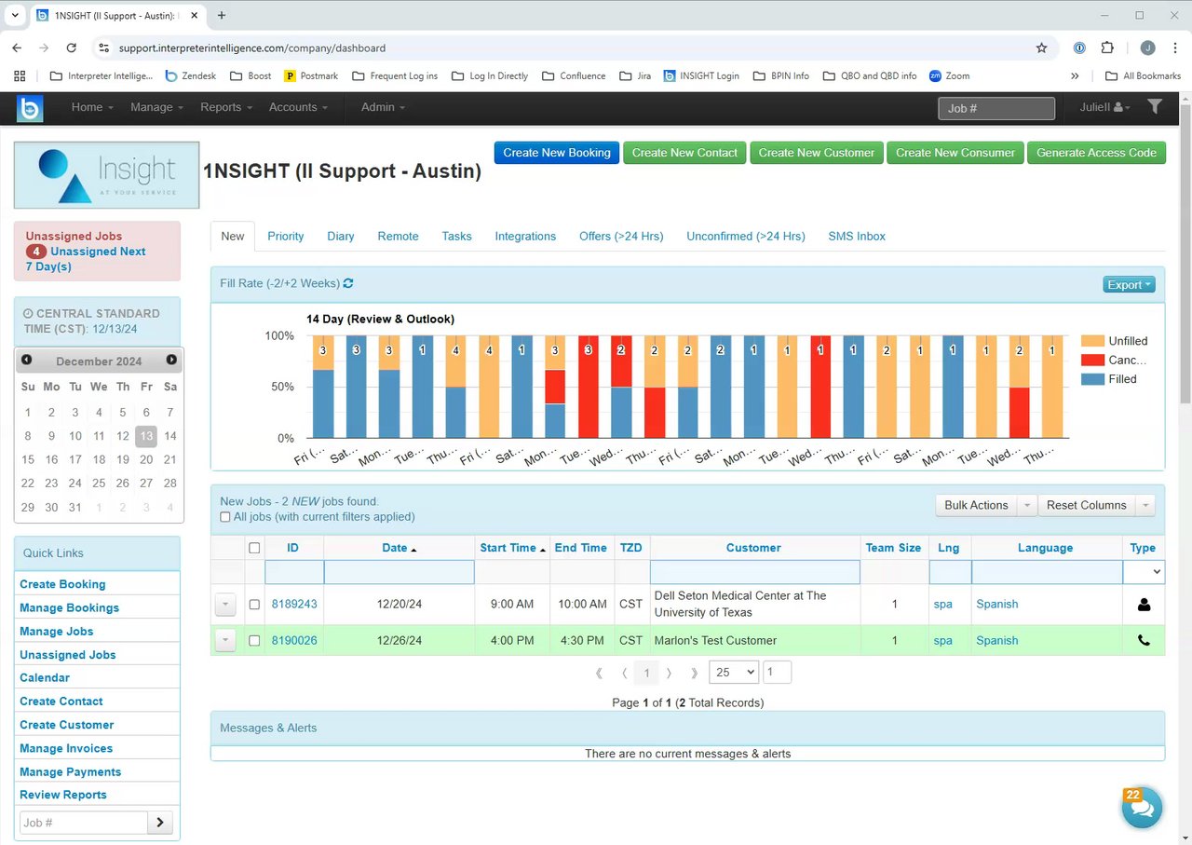Open Manage Invoices quick link
Viewport: 1192px width, 845px height.
(x=66, y=748)
